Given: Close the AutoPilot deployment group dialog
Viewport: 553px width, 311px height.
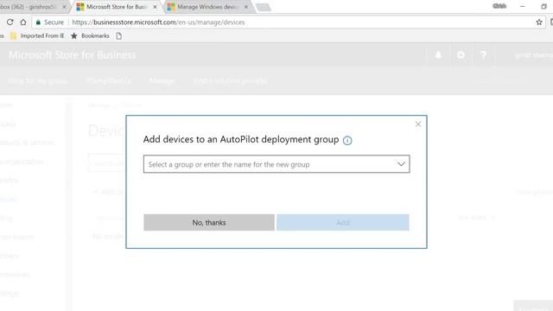Looking at the screenshot, I should point(418,124).
